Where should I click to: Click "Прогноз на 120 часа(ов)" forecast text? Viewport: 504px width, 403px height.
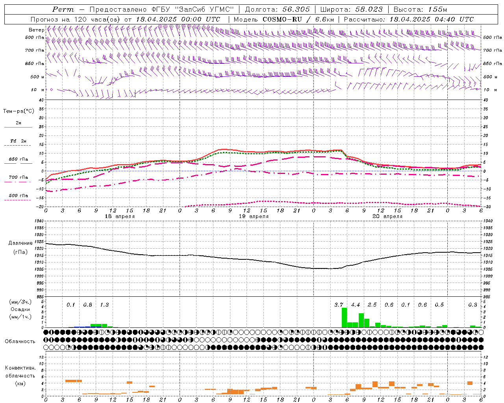[x=76, y=19]
